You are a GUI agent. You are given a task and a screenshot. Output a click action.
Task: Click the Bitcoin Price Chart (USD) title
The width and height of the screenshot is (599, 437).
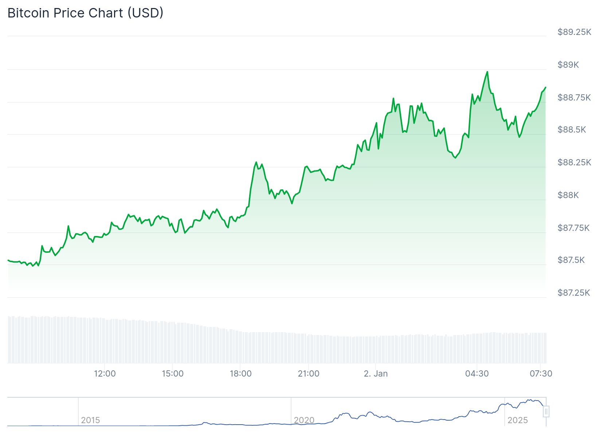85,13
